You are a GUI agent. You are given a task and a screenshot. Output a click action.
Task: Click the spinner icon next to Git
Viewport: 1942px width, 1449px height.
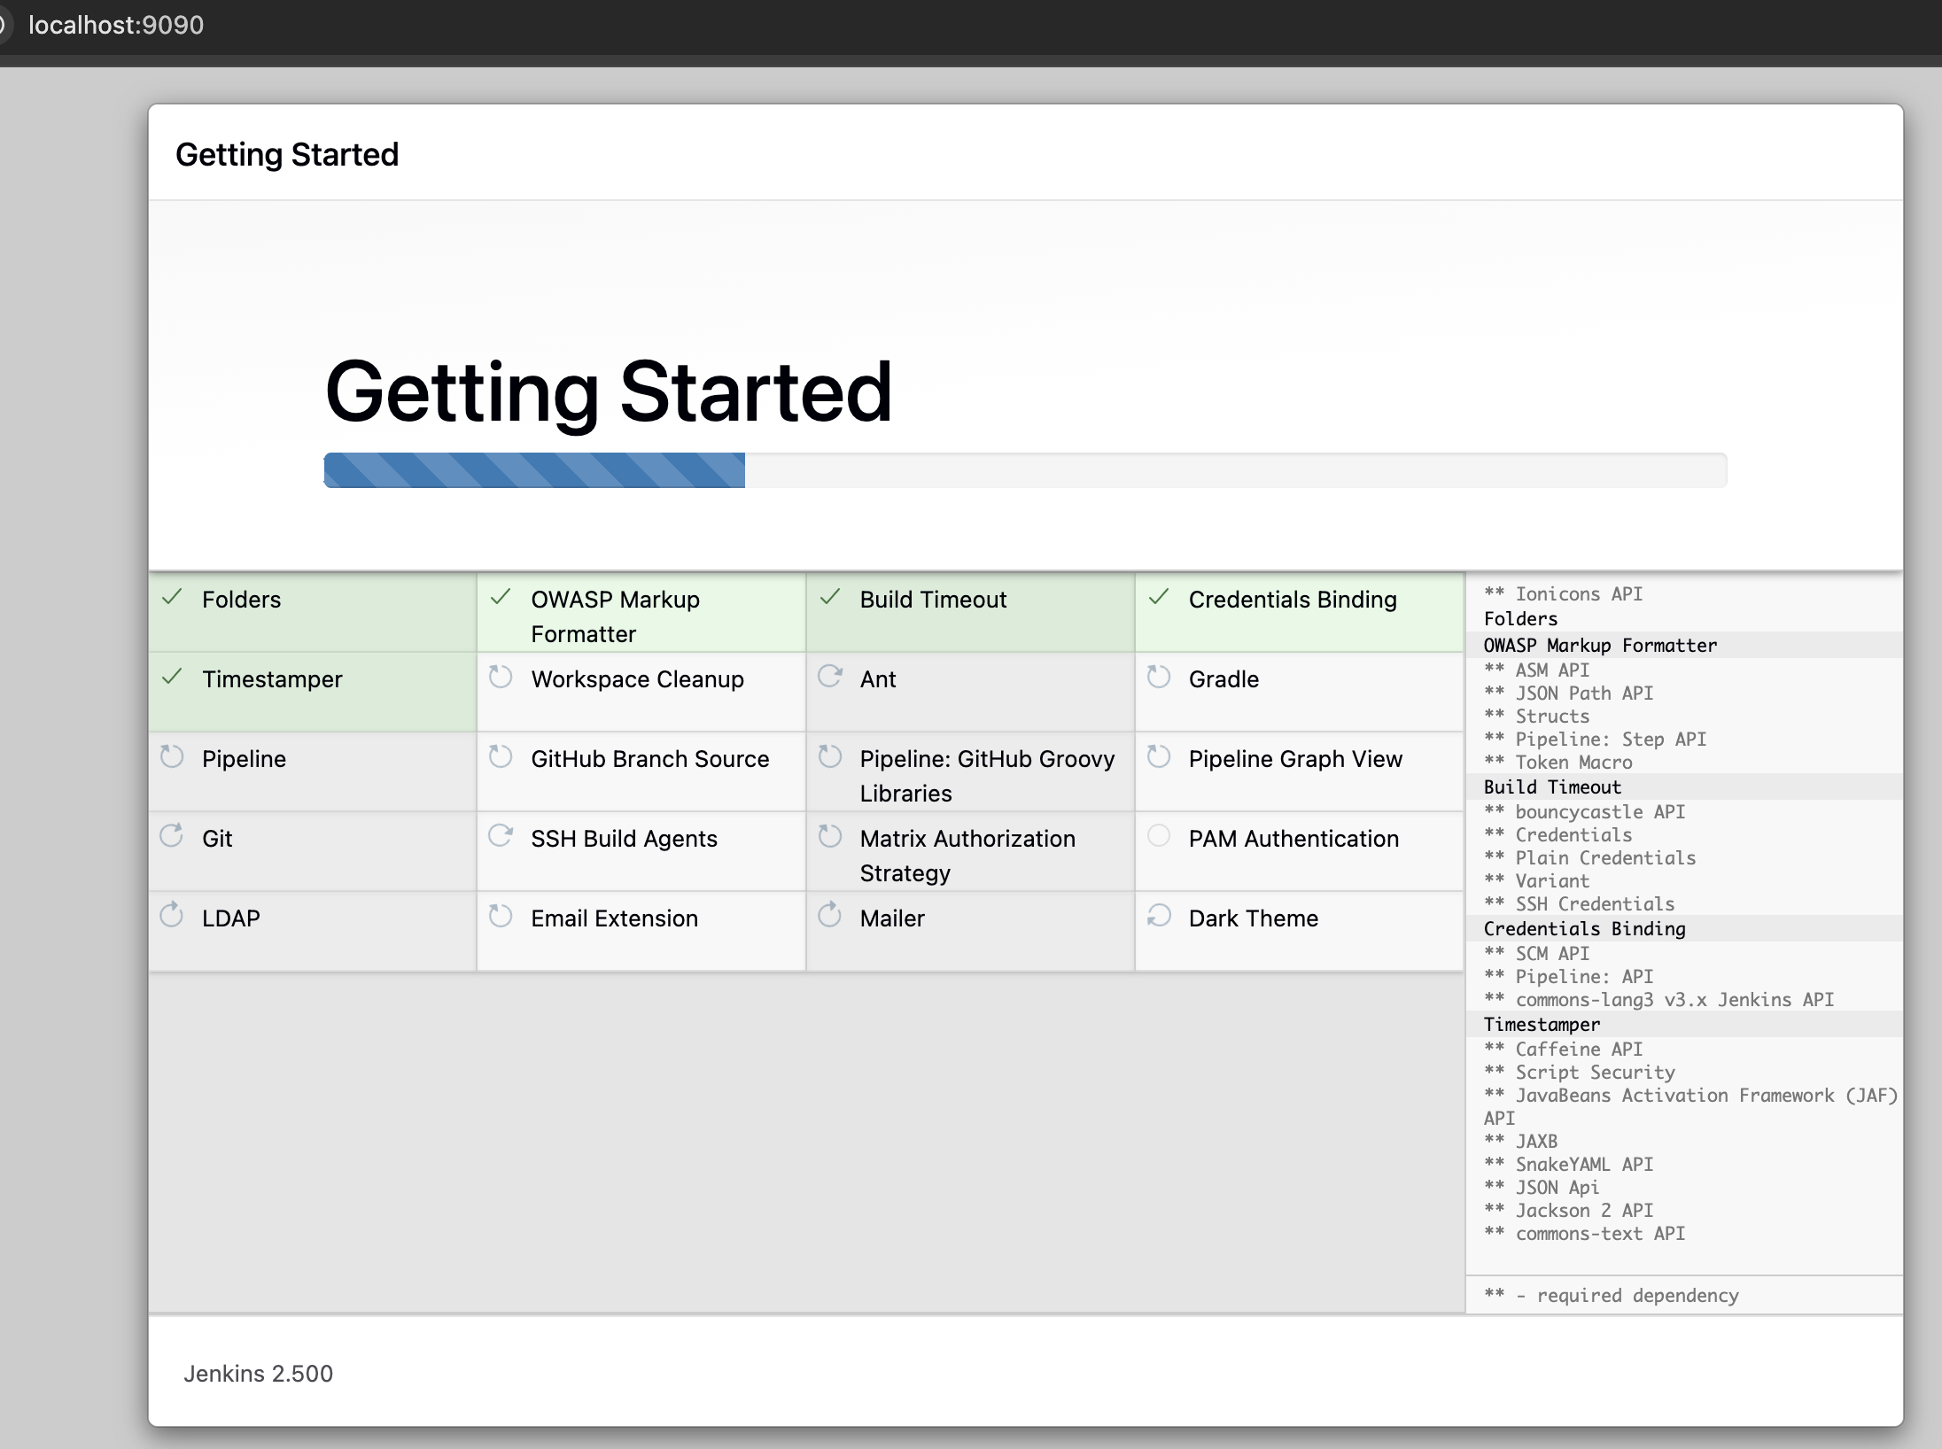[172, 837]
